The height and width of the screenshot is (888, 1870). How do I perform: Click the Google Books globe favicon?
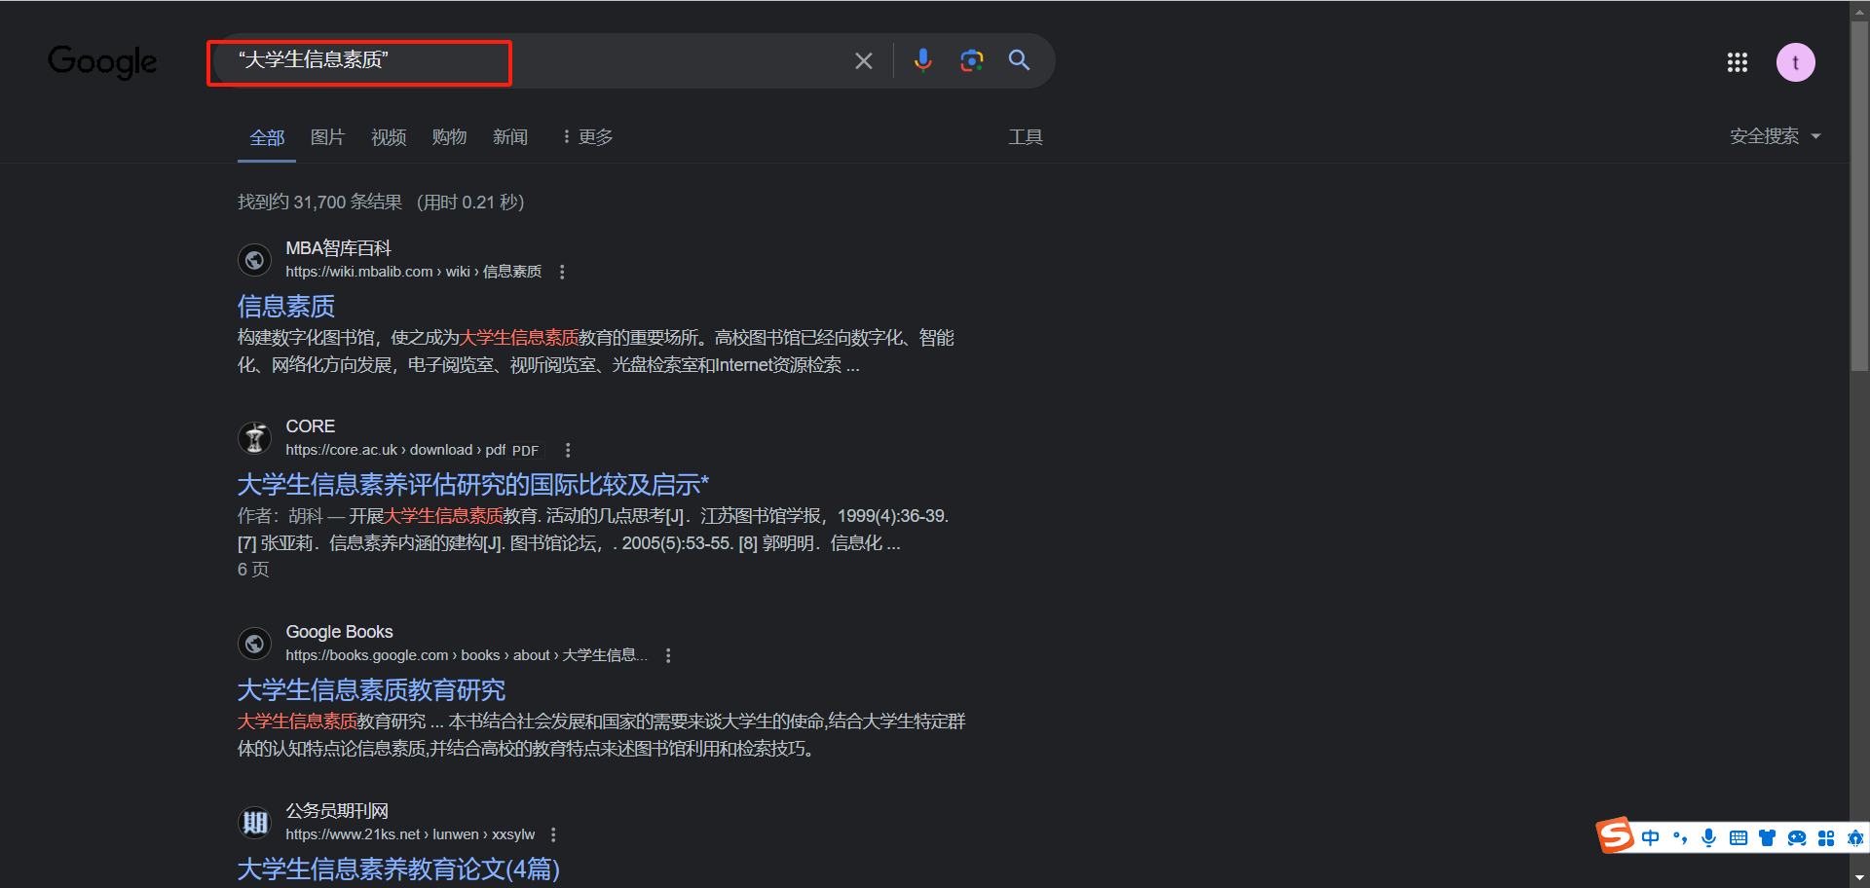pos(254,644)
